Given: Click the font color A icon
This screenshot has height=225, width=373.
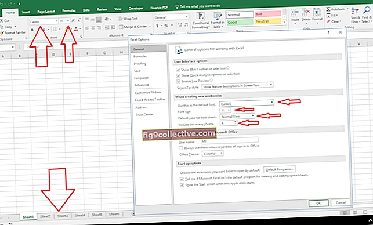Looking at the screenshot, I should pyautogui.click(x=76, y=29).
